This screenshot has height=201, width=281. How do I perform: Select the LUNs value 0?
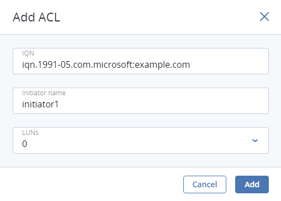(25, 144)
